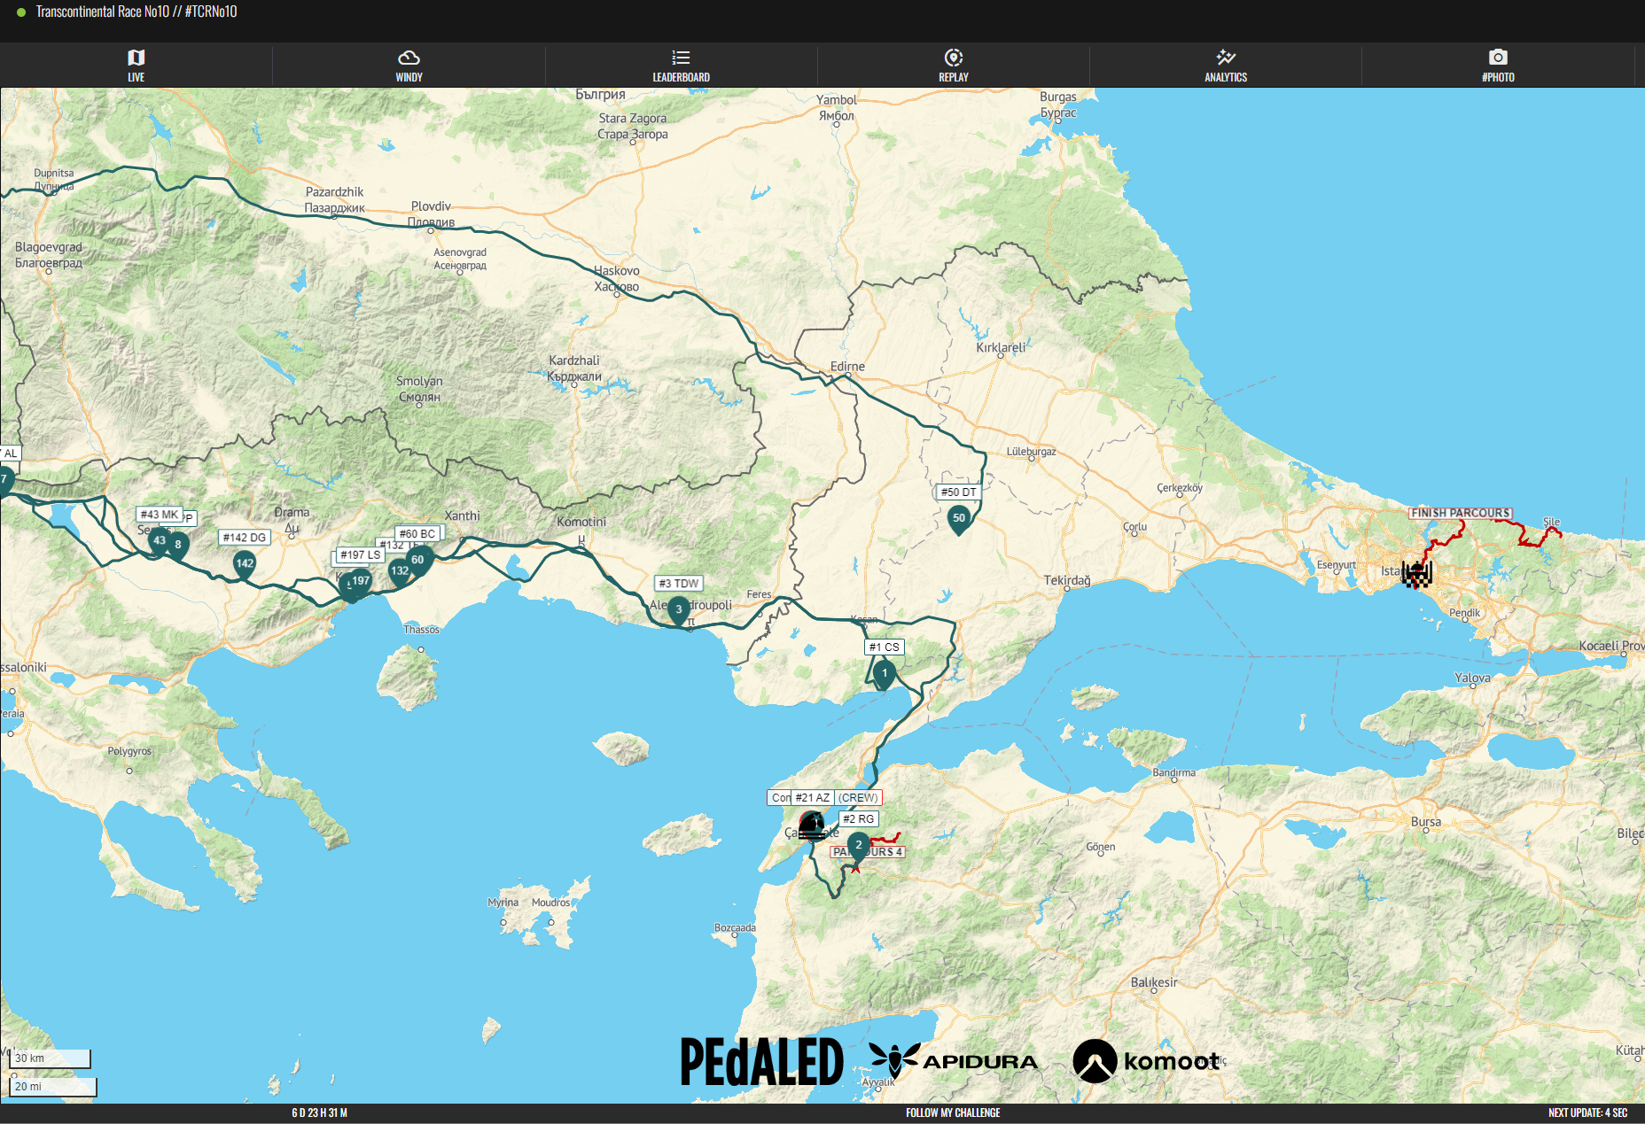Click the control car icon near Çanakkale
The image size is (1645, 1124).
[x=812, y=825]
